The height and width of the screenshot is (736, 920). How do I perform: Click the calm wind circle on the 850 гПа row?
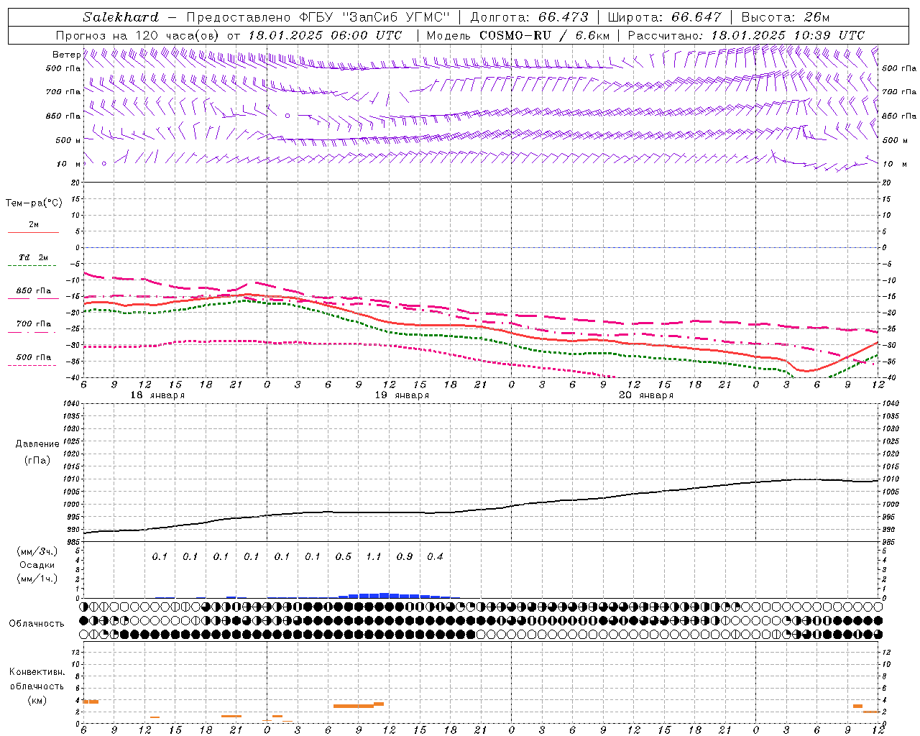click(x=287, y=116)
